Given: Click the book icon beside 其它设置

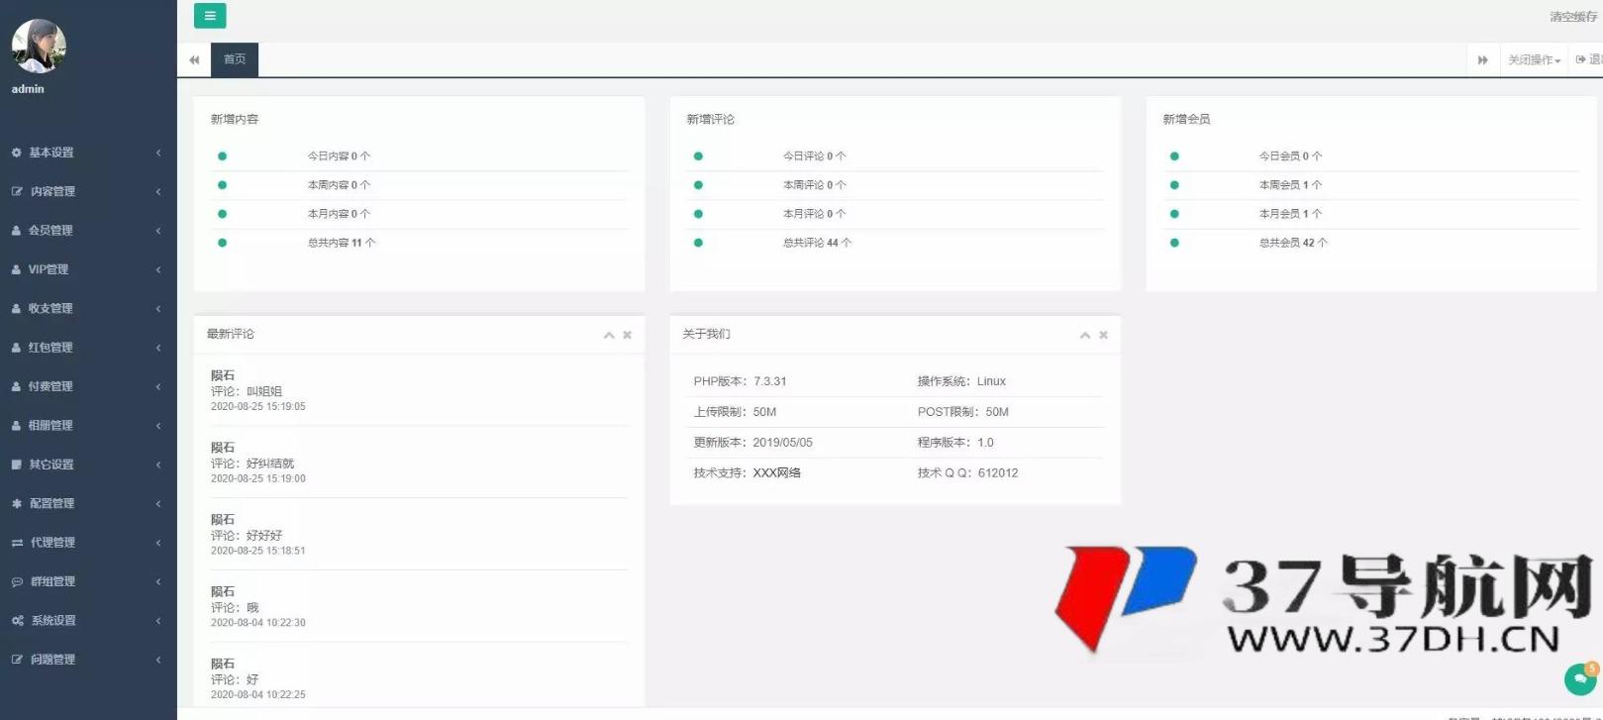Looking at the screenshot, I should (x=17, y=464).
